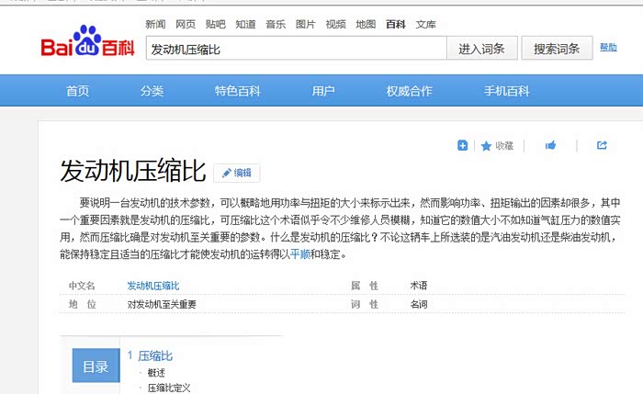
Task: Open 手机百科 in the blue nav
Action: click(x=506, y=91)
